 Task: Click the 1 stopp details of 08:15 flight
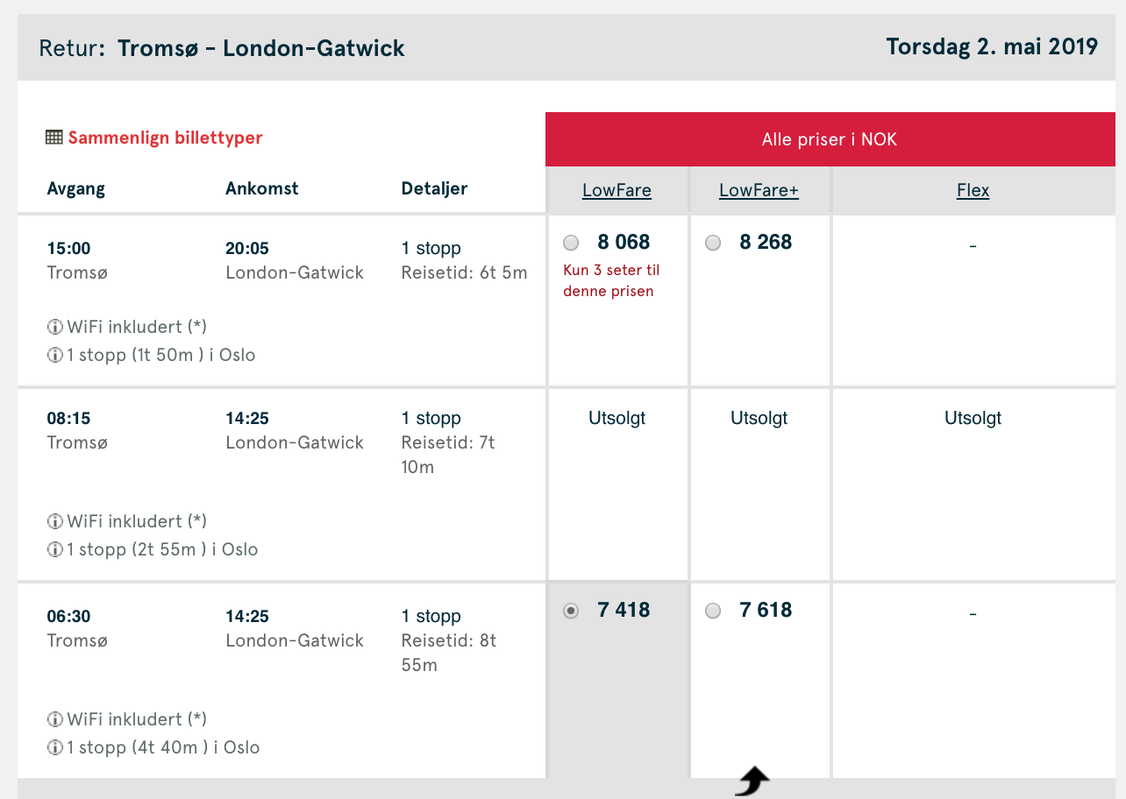pos(431,418)
